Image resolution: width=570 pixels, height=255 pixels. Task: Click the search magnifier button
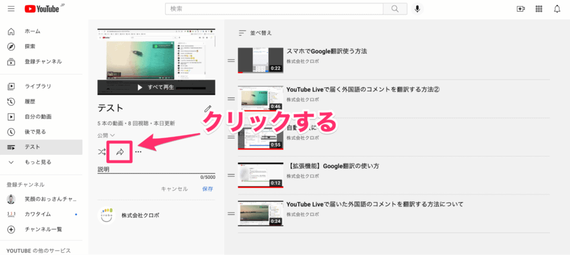(x=396, y=9)
